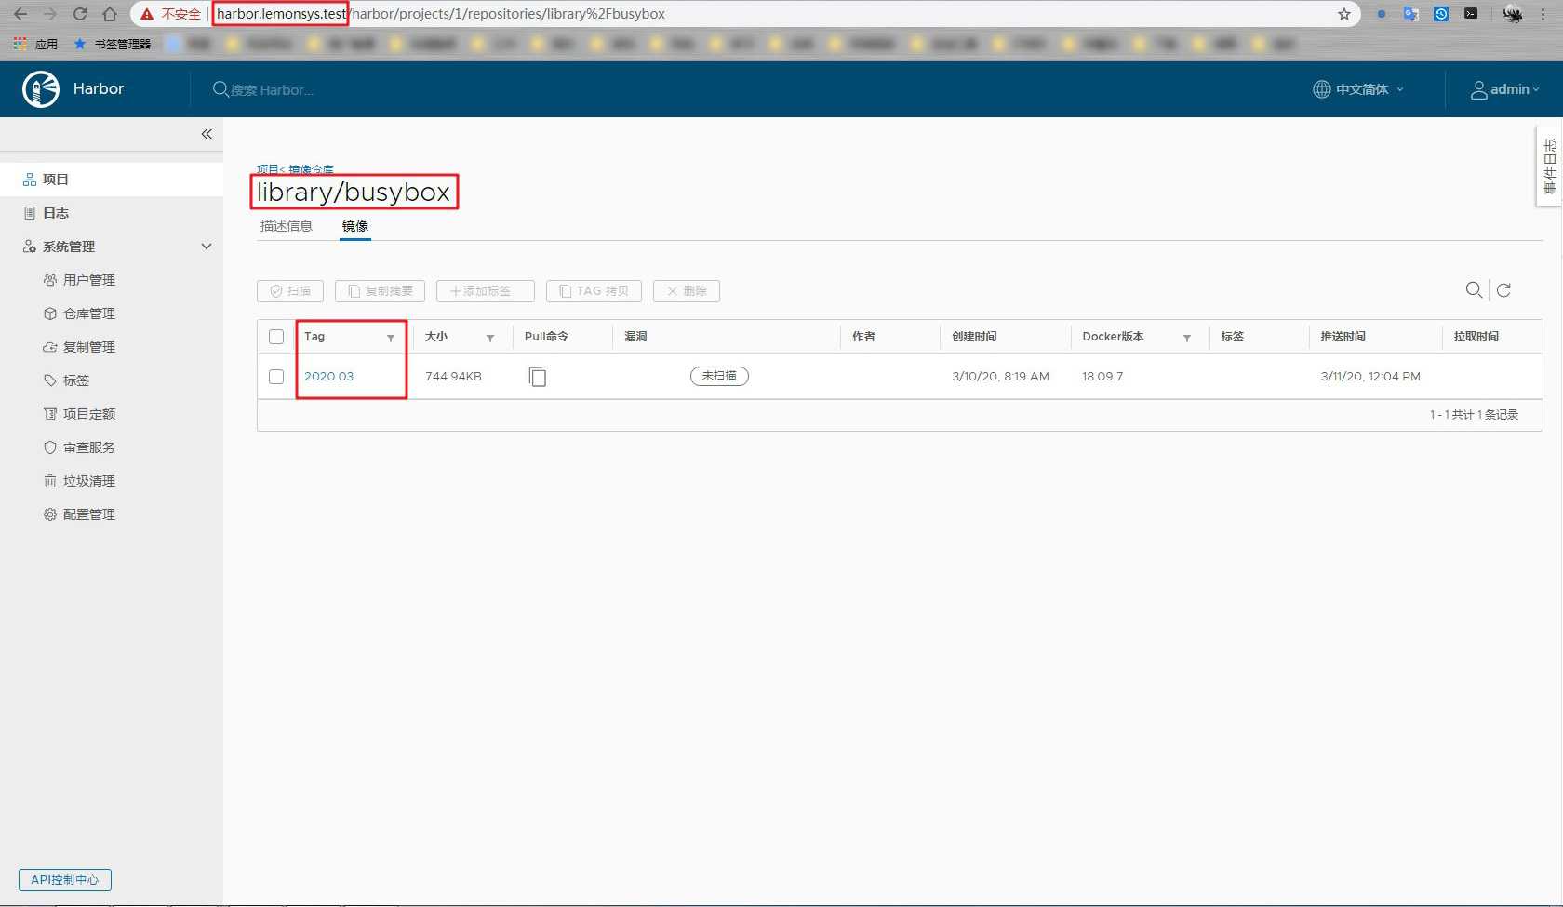Click the table refresh icon
Image resolution: width=1563 pixels, height=907 pixels.
(1503, 290)
